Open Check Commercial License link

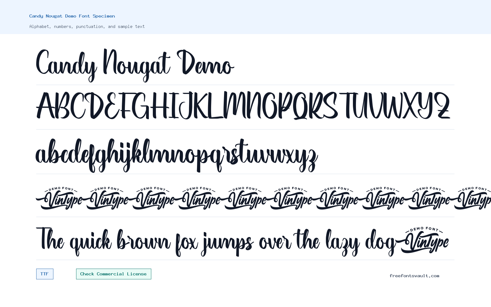click(x=114, y=274)
